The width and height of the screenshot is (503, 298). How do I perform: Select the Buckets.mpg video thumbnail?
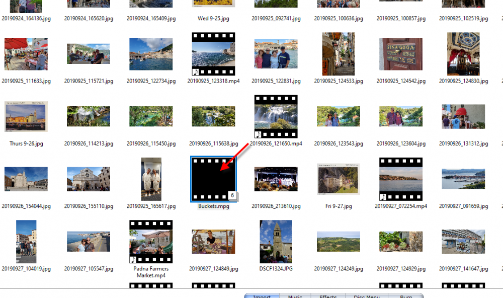click(x=213, y=179)
